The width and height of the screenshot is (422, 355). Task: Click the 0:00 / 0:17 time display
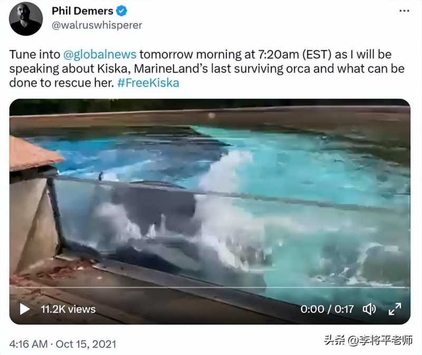(x=327, y=309)
